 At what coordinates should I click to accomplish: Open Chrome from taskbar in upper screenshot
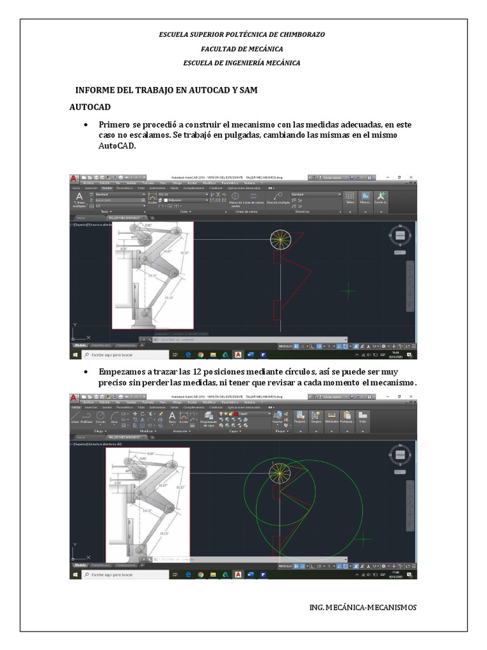(x=200, y=355)
